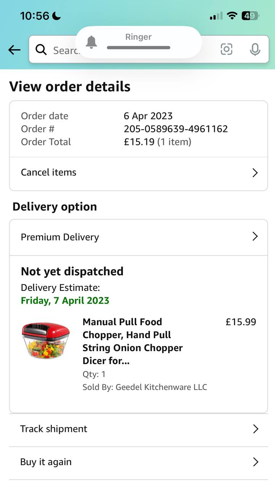
Task: Tap the food chopper product thumbnail
Action: click(x=46, y=340)
